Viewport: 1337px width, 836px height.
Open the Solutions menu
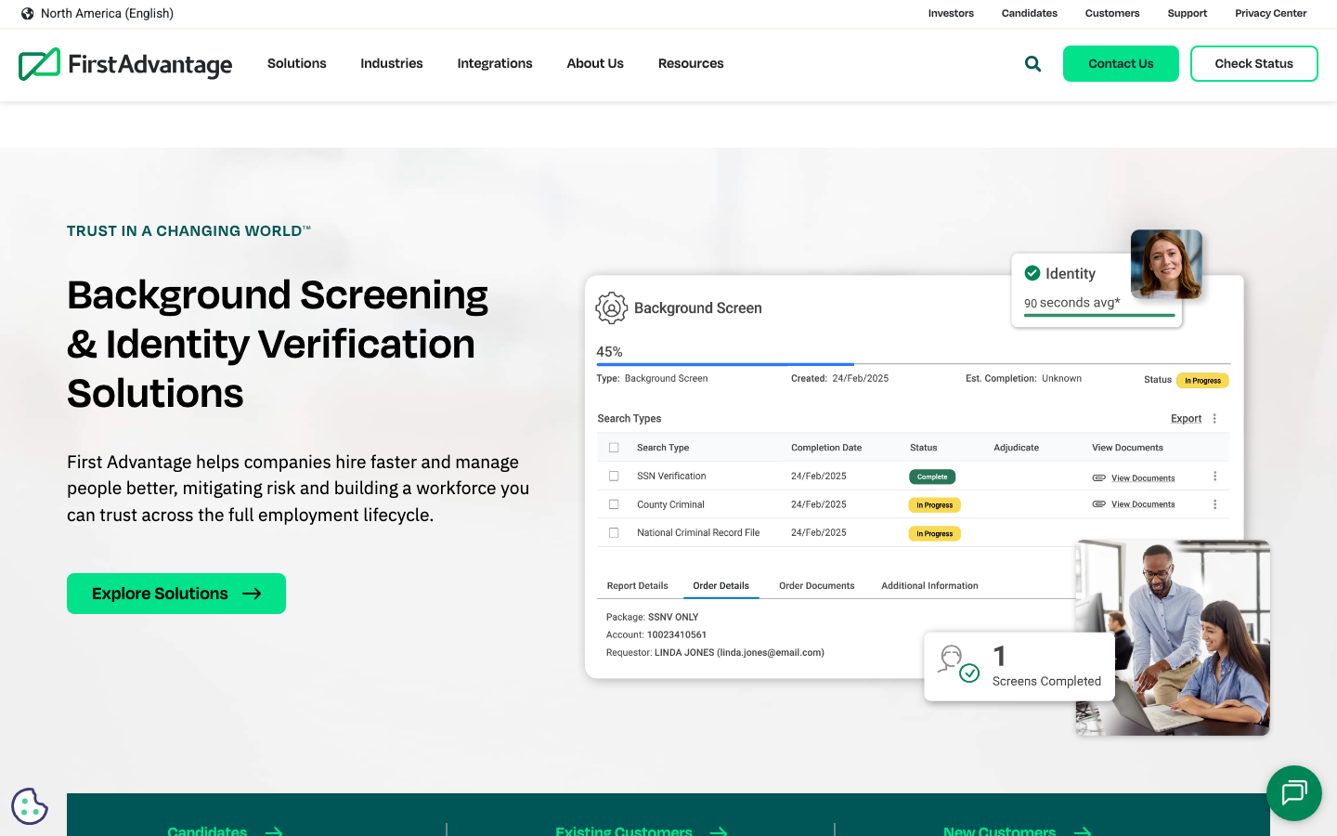tap(297, 63)
